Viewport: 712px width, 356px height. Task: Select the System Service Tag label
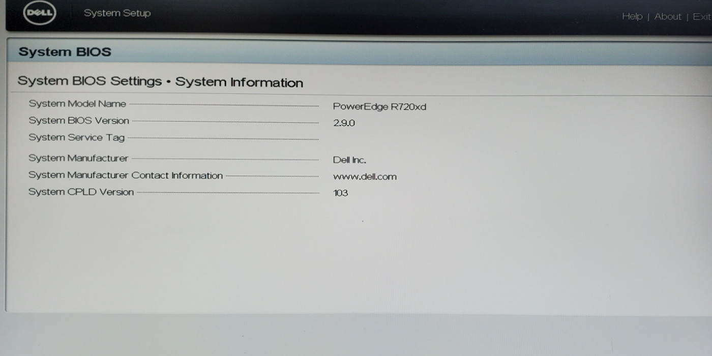coord(76,137)
